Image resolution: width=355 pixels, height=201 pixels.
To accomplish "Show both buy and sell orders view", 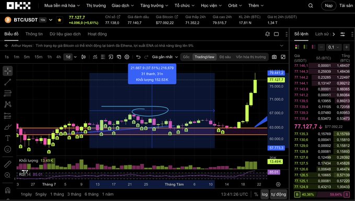I will tap(297, 47).
